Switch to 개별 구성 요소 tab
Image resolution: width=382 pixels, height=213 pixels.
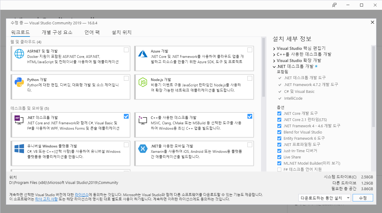(57, 32)
